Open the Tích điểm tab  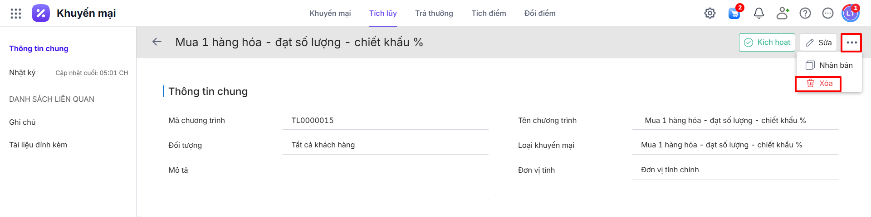point(489,13)
